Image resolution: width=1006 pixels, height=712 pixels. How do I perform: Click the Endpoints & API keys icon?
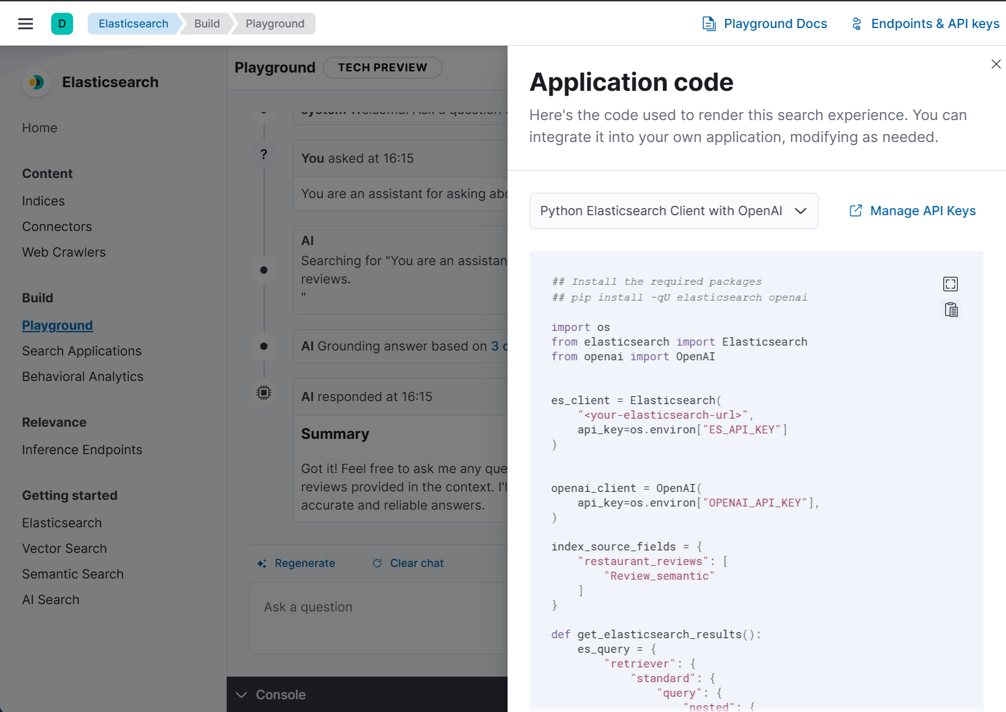(857, 24)
